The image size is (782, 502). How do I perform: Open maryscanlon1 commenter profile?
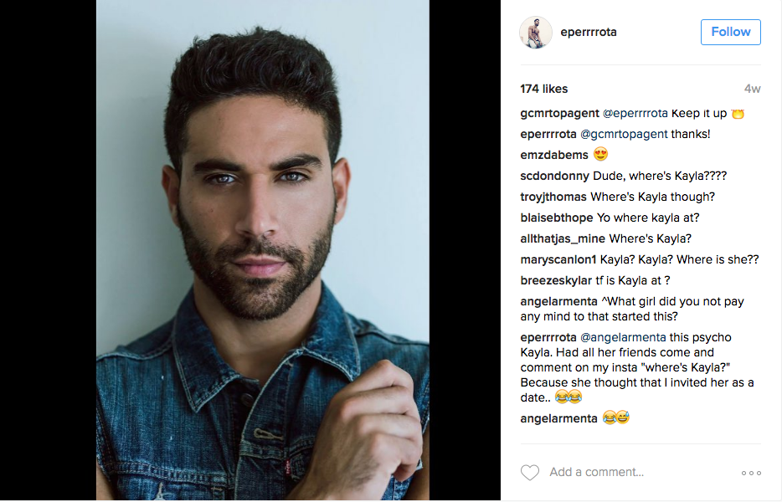[558, 259]
